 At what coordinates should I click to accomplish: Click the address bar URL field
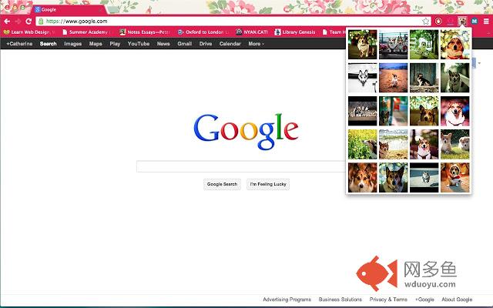pos(233,21)
